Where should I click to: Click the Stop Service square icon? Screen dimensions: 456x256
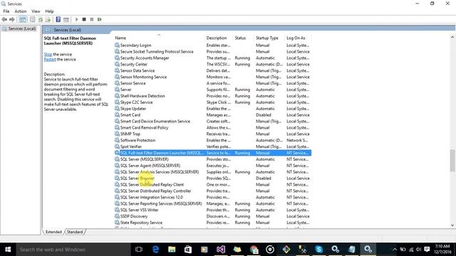coord(84,19)
